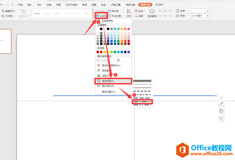Viewport: 235px width, 160px height.
Task: Click the floating shape outline icon
Action: pos(221,111)
